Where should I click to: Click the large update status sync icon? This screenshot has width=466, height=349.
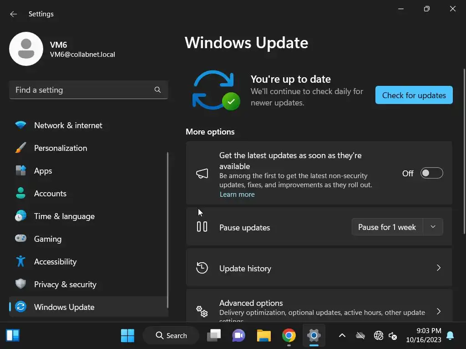point(216,90)
